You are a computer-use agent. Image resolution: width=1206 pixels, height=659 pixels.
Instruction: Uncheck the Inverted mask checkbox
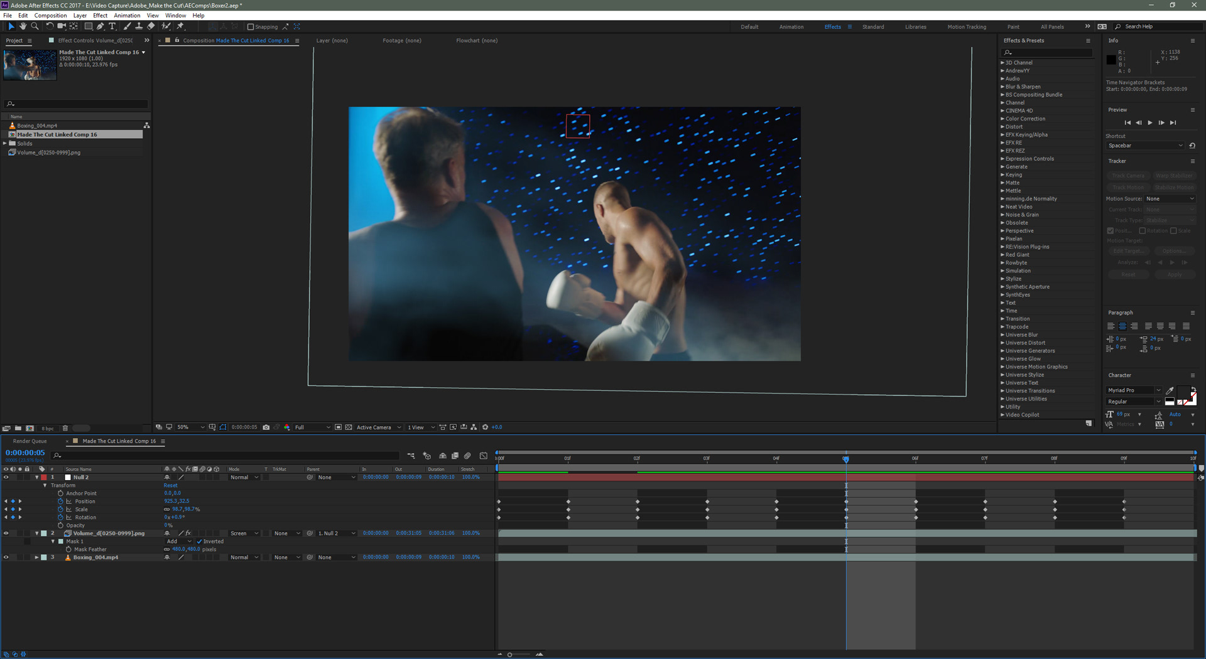pyautogui.click(x=199, y=542)
